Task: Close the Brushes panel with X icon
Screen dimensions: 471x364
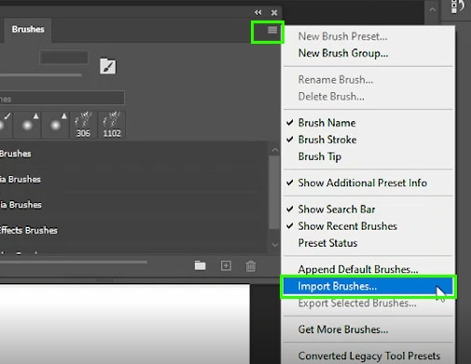Action: click(274, 13)
